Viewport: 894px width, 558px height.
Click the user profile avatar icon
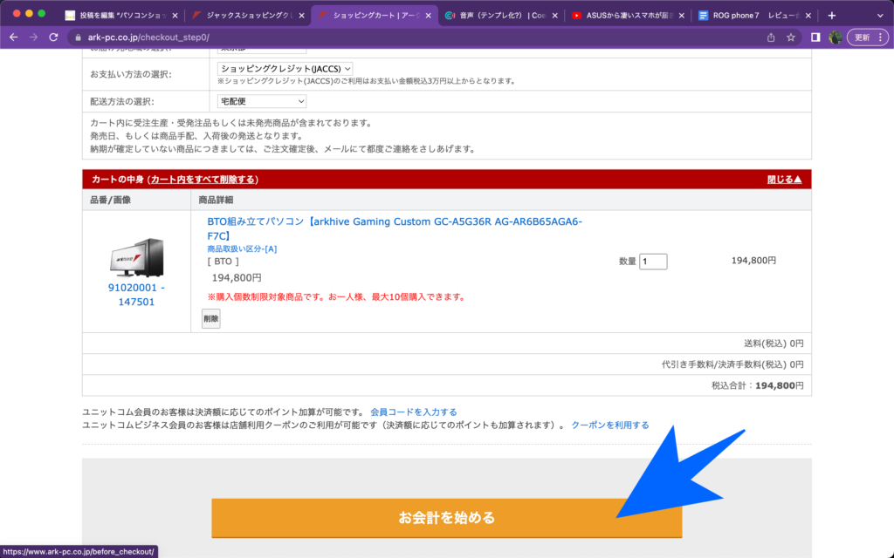tap(836, 37)
